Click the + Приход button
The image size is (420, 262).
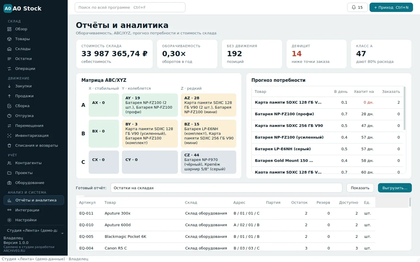[x=391, y=7]
